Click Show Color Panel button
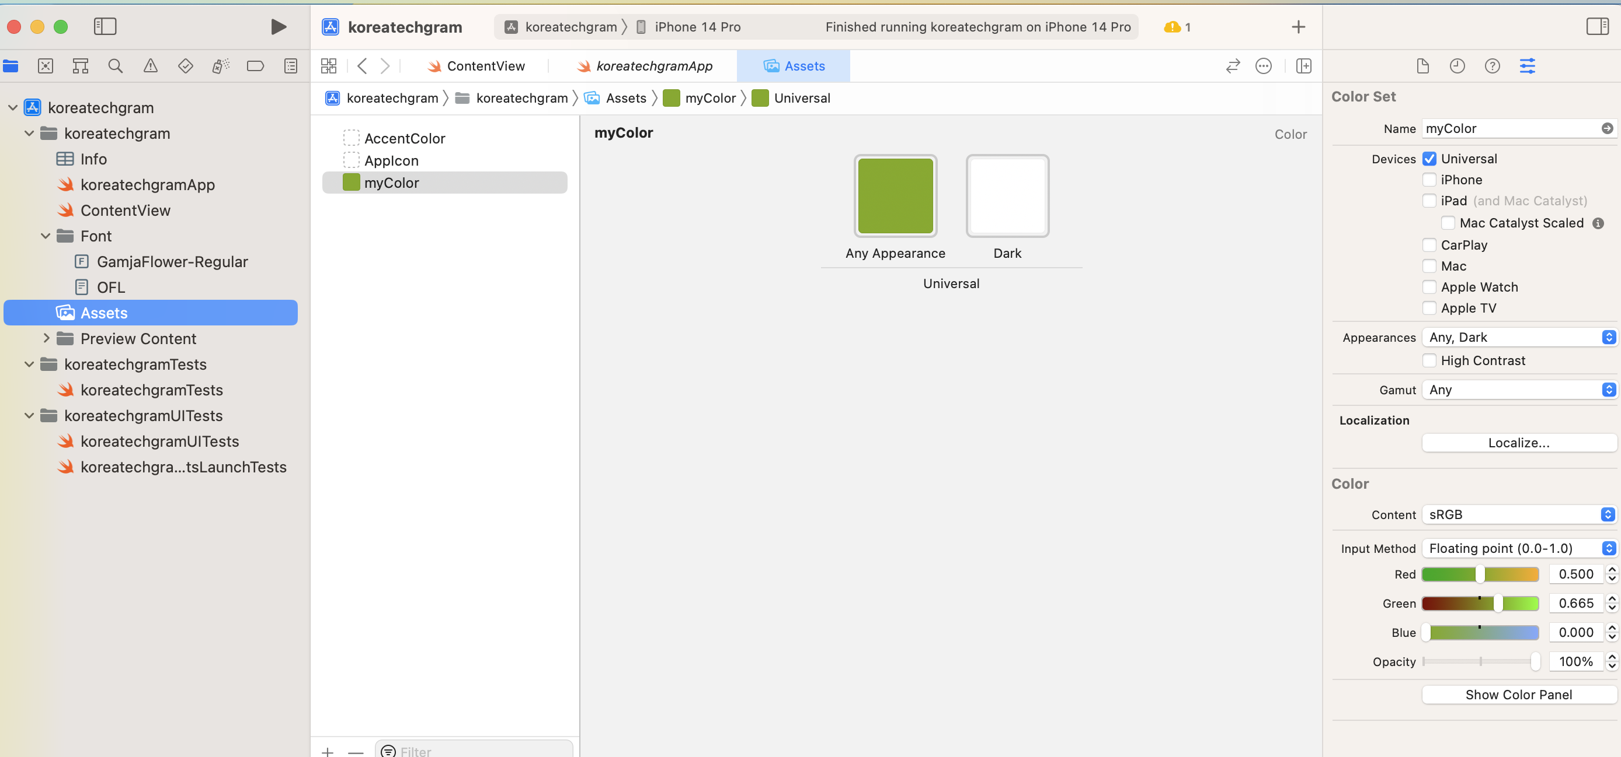This screenshot has width=1621, height=757. tap(1519, 695)
